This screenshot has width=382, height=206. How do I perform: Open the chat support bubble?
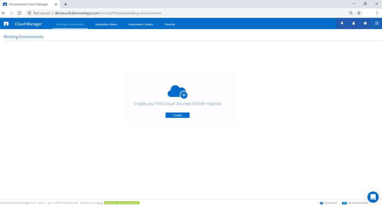[373, 197]
